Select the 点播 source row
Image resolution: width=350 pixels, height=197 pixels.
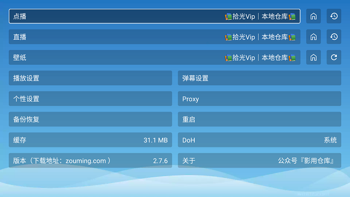(154, 16)
